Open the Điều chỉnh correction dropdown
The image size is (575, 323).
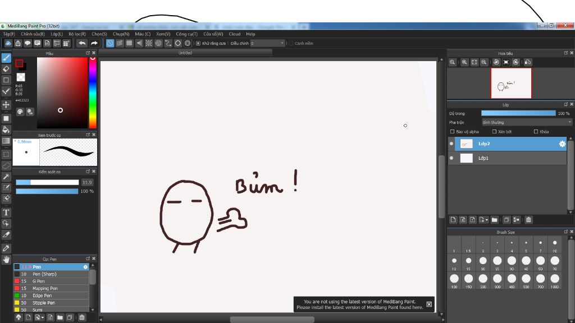268,43
